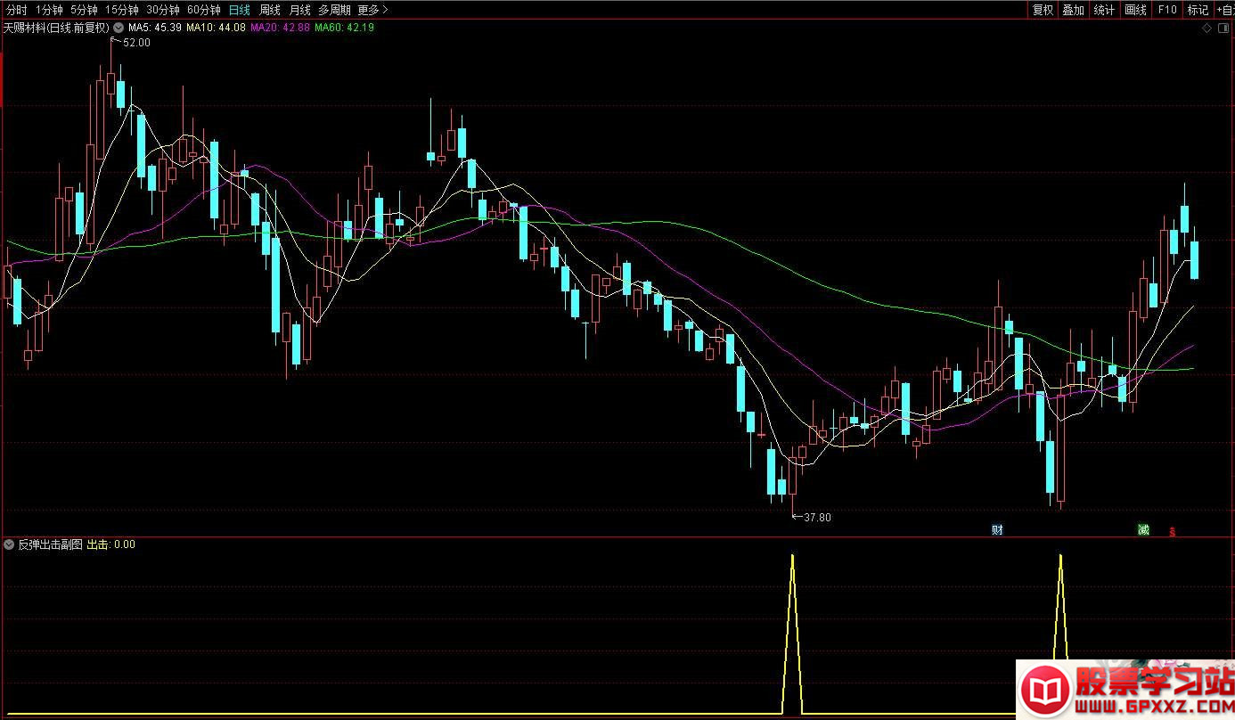Viewport: 1235px width, 720px height.
Task: Click the 叠加 overlay button
Action: click(1073, 10)
